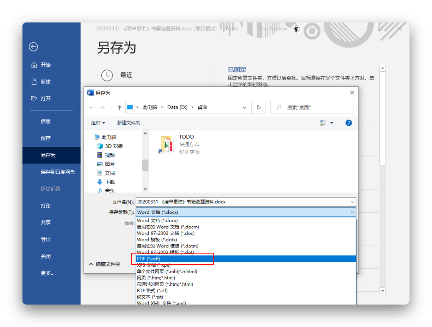Choose 纯文本 (*.txt) type
Screen dimensions: 432x327
[x=246, y=297]
